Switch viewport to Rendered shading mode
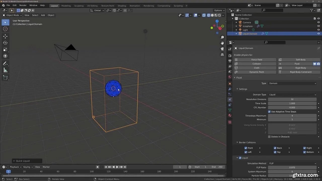The width and height of the screenshot is (322, 181). [x=219, y=15]
